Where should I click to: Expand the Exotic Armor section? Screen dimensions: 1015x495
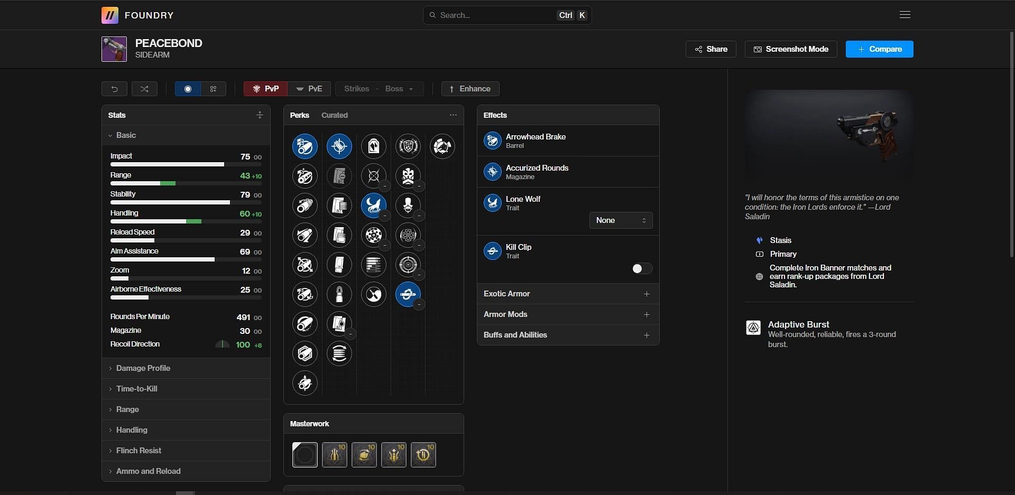pos(568,294)
